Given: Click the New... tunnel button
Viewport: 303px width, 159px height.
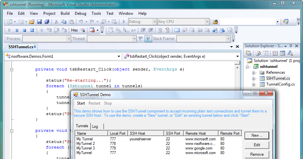Looking at the screenshot, I should point(257,135).
